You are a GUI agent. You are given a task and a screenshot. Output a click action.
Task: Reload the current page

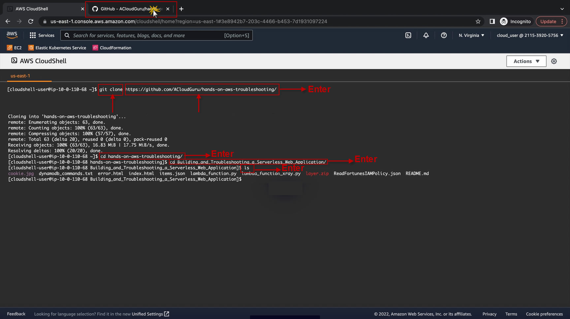click(x=31, y=21)
